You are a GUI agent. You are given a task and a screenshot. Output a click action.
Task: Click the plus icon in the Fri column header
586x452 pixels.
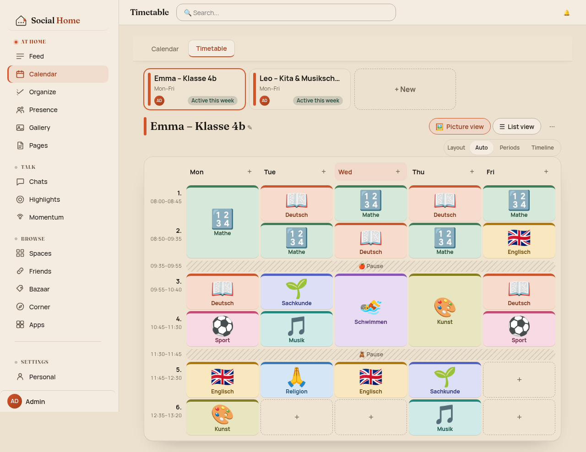[546, 172]
